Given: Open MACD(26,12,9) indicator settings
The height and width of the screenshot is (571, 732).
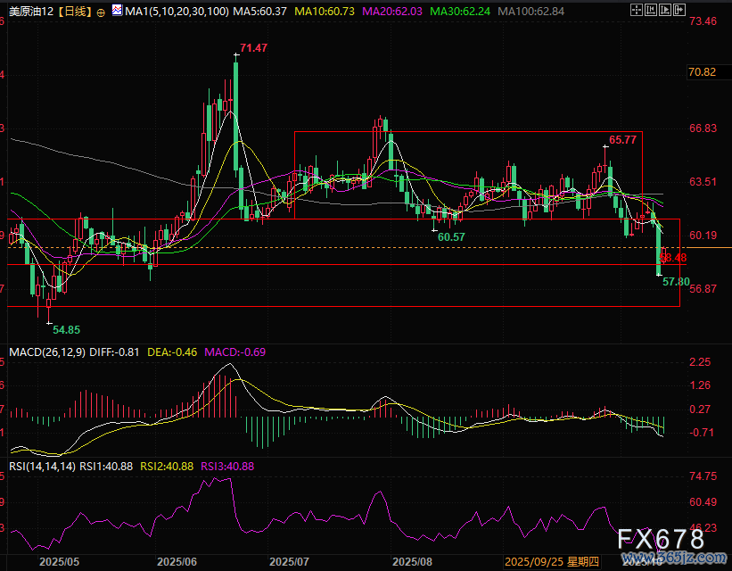Looking at the screenshot, I should [x=44, y=352].
